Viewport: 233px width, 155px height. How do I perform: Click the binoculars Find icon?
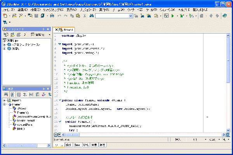pyautogui.click(x=92, y=16)
